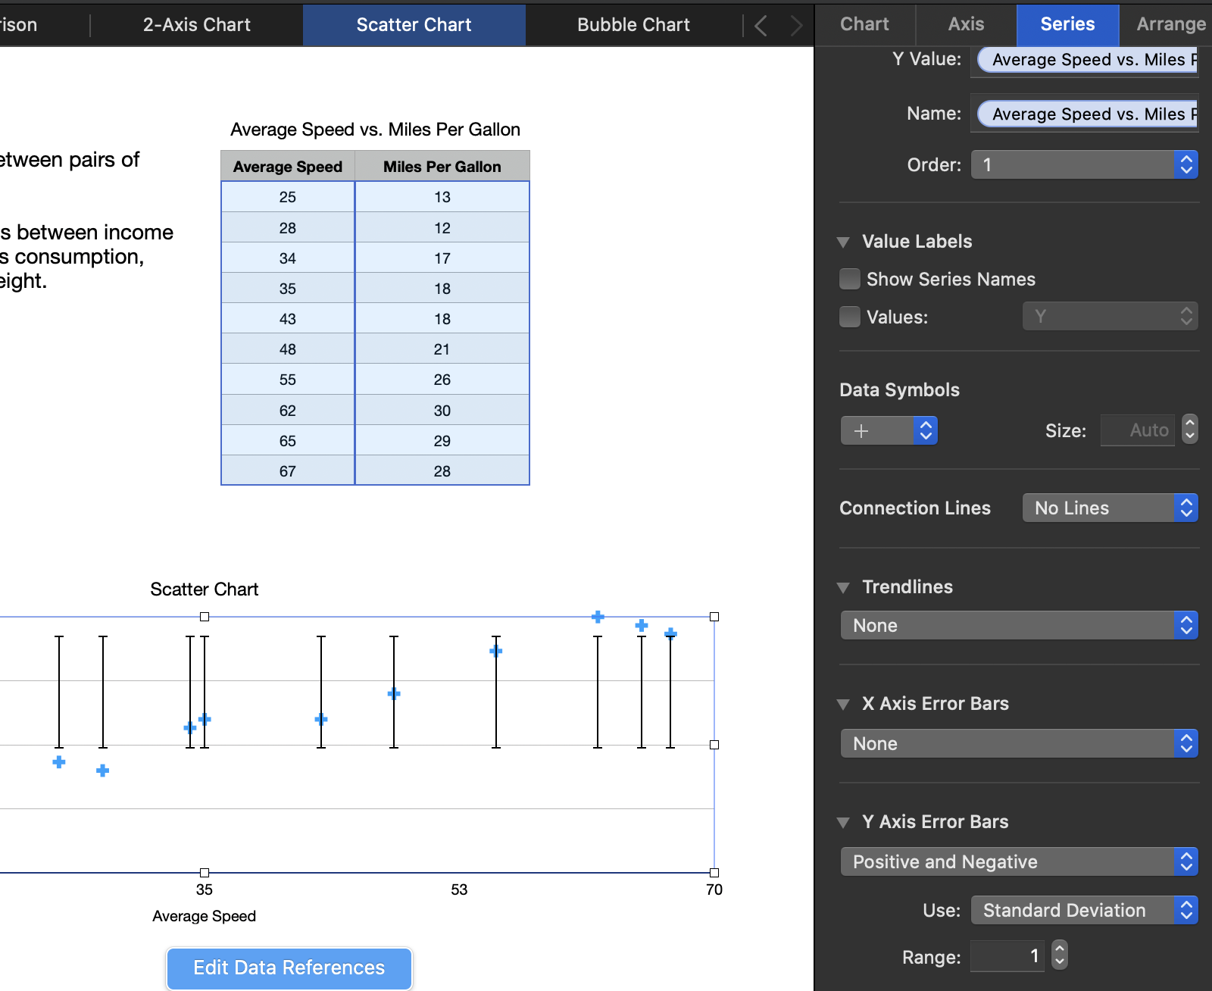Open the Chart inspector tab
This screenshot has height=991, width=1212.
click(864, 24)
